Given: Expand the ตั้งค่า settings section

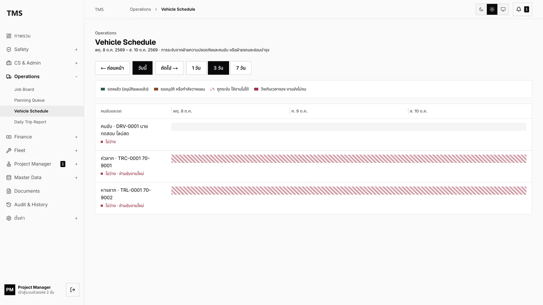Looking at the screenshot, I should pyautogui.click(x=76, y=218).
